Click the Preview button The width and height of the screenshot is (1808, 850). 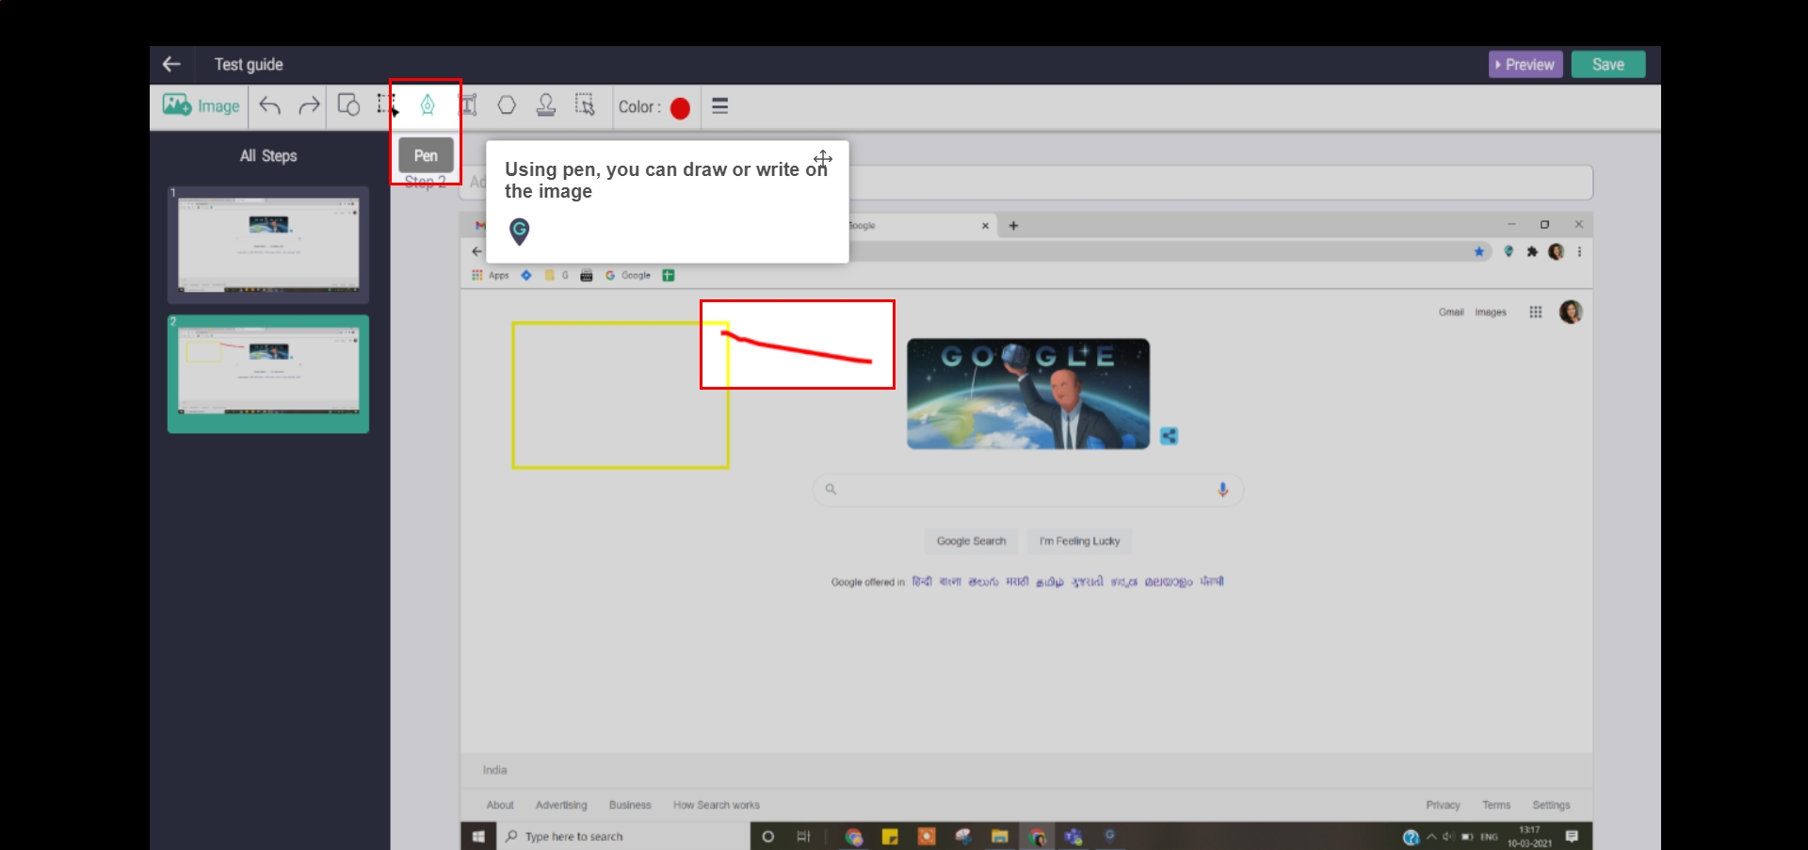(1525, 65)
